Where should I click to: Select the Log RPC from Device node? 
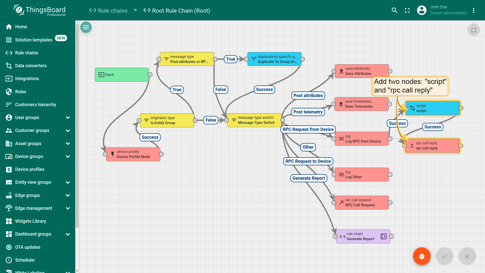click(x=362, y=139)
